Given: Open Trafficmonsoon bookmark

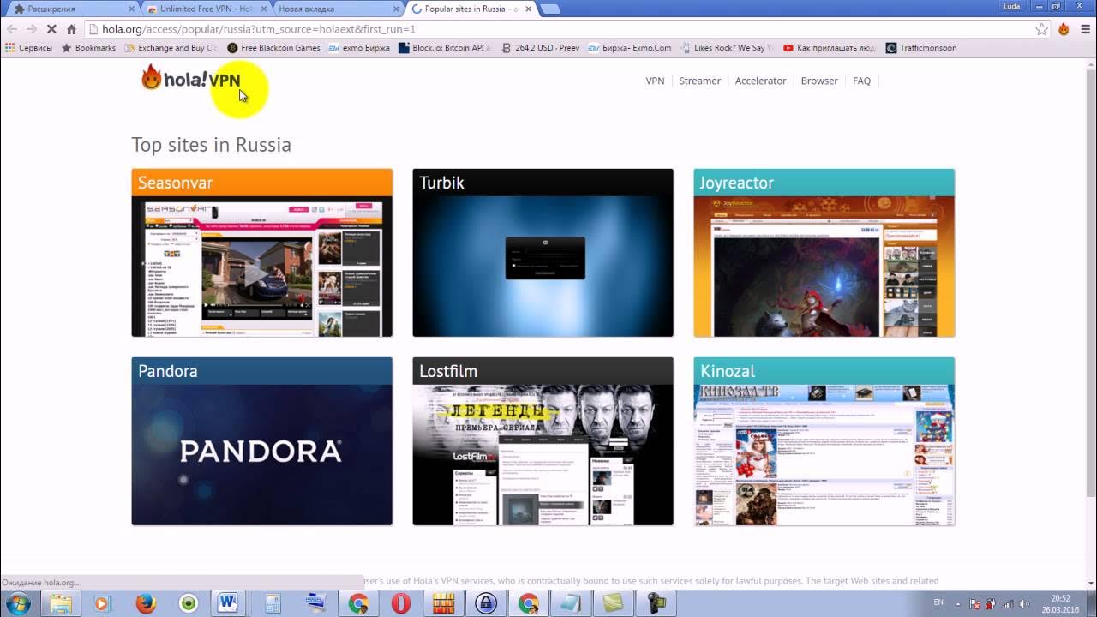Looking at the screenshot, I should click(x=921, y=48).
